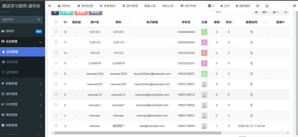The height and width of the screenshot is (137, 298).
Task: Open the 菜单规则 tab
Action: tap(108, 6)
